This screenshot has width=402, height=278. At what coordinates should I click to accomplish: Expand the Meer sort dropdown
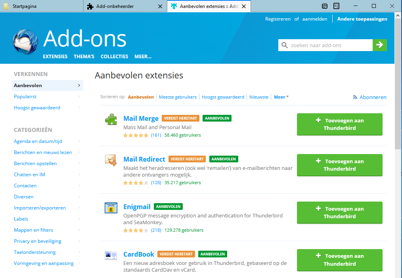tap(281, 97)
